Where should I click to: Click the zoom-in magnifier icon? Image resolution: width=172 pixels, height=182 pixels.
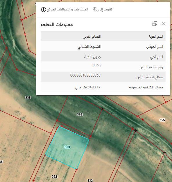[95, 9]
